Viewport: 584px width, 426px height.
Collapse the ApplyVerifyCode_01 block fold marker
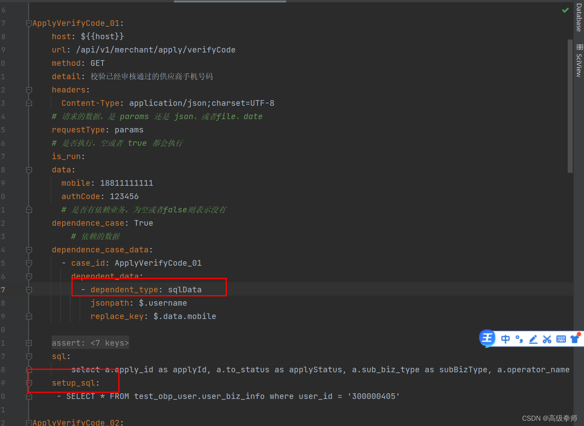pos(29,23)
